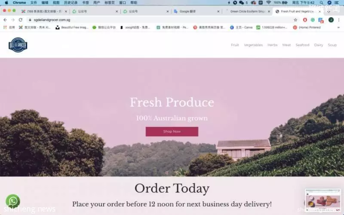Click the screenshot preview thumbnail in corner
This screenshot has width=344, height=215.
coord(323,200)
